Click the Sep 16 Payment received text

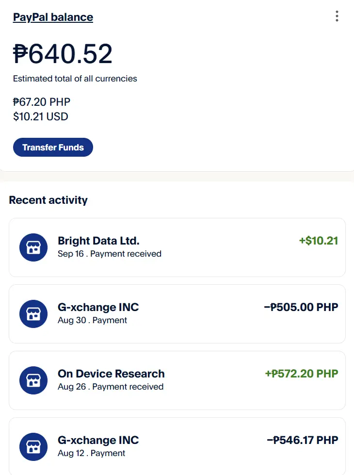pos(109,254)
